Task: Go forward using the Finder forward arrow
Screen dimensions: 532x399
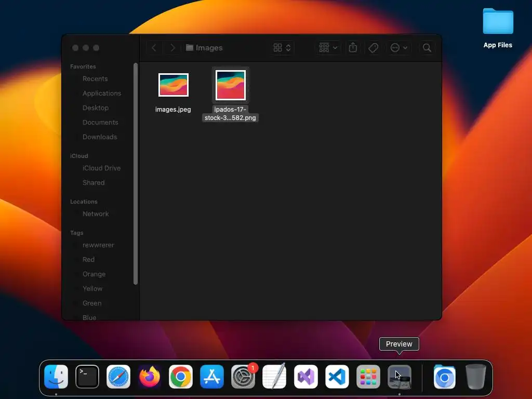Action: (x=172, y=48)
